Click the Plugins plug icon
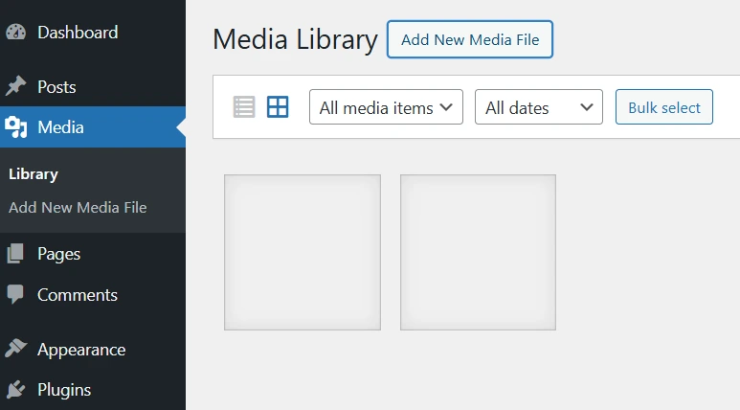Image resolution: width=740 pixels, height=410 pixels. 15,389
